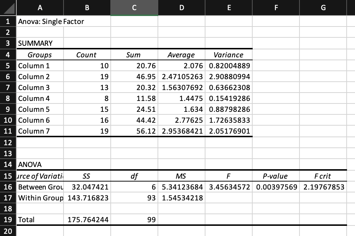Viewport: 355px width, 236px height.
Task: Click the 'Sum' header cell
Action: (134, 54)
